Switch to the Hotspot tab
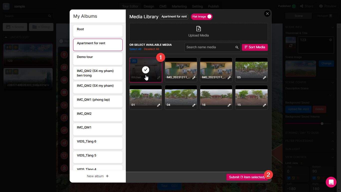The image size is (341, 192). pos(324,15)
